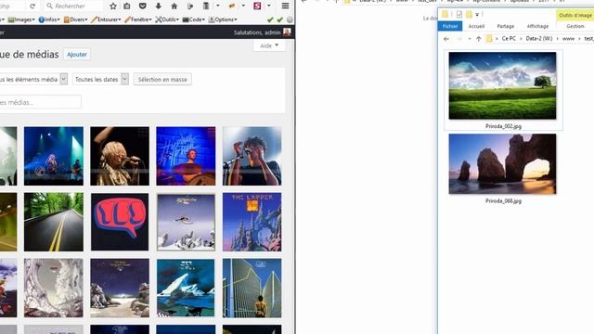
Task: Click Ce PC in the Explorer breadcrumb
Action: click(x=509, y=39)
